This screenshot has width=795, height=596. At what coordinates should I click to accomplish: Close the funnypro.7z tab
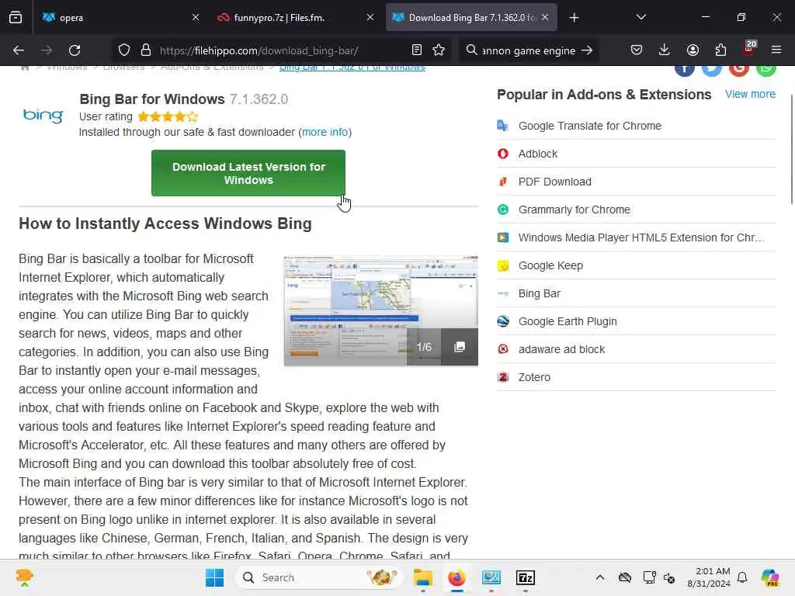coord(370,17)
